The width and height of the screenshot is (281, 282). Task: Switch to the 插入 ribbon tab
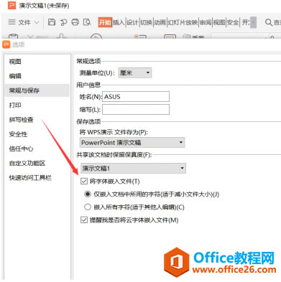(119, 22)
